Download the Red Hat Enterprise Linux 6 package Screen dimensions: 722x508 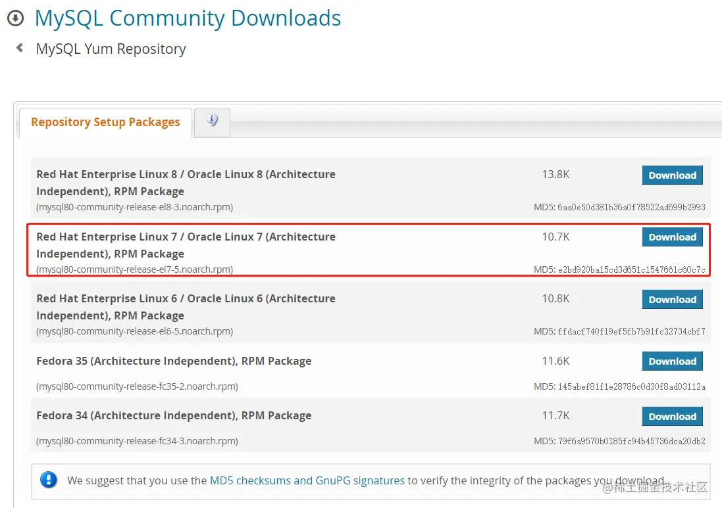(672, 299)
